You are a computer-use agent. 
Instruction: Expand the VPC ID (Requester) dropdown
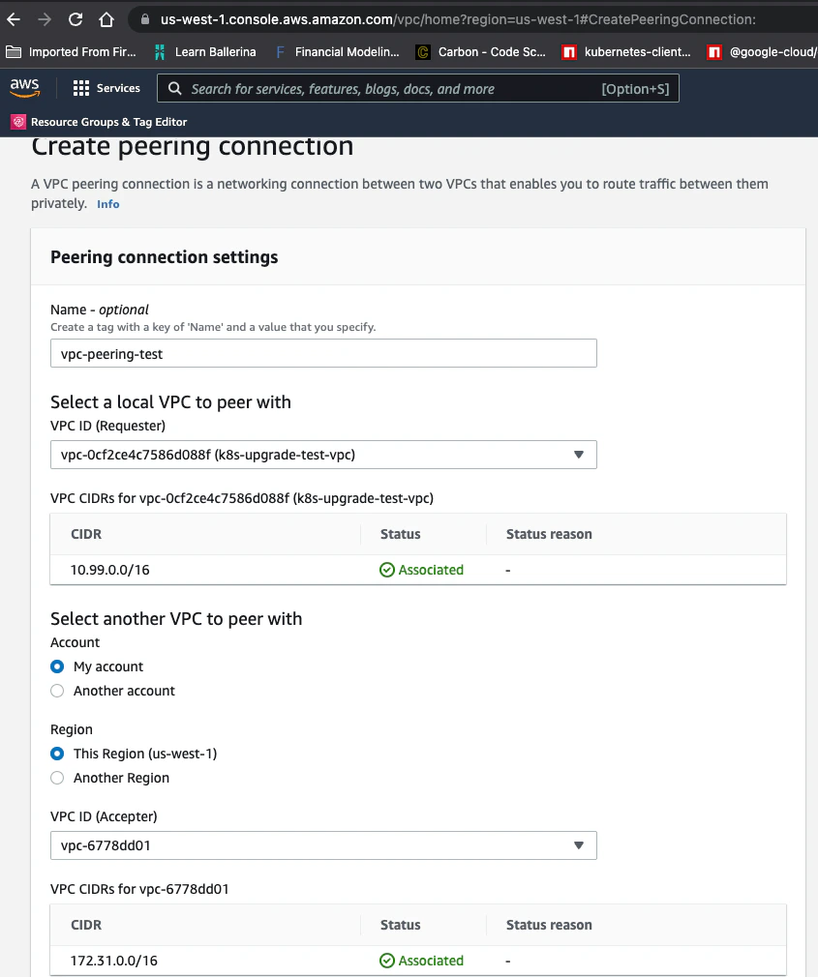pos(323,455)
